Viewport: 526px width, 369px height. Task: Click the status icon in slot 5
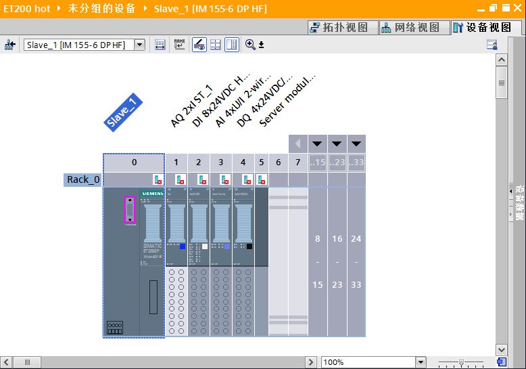(x=262, y=180)
